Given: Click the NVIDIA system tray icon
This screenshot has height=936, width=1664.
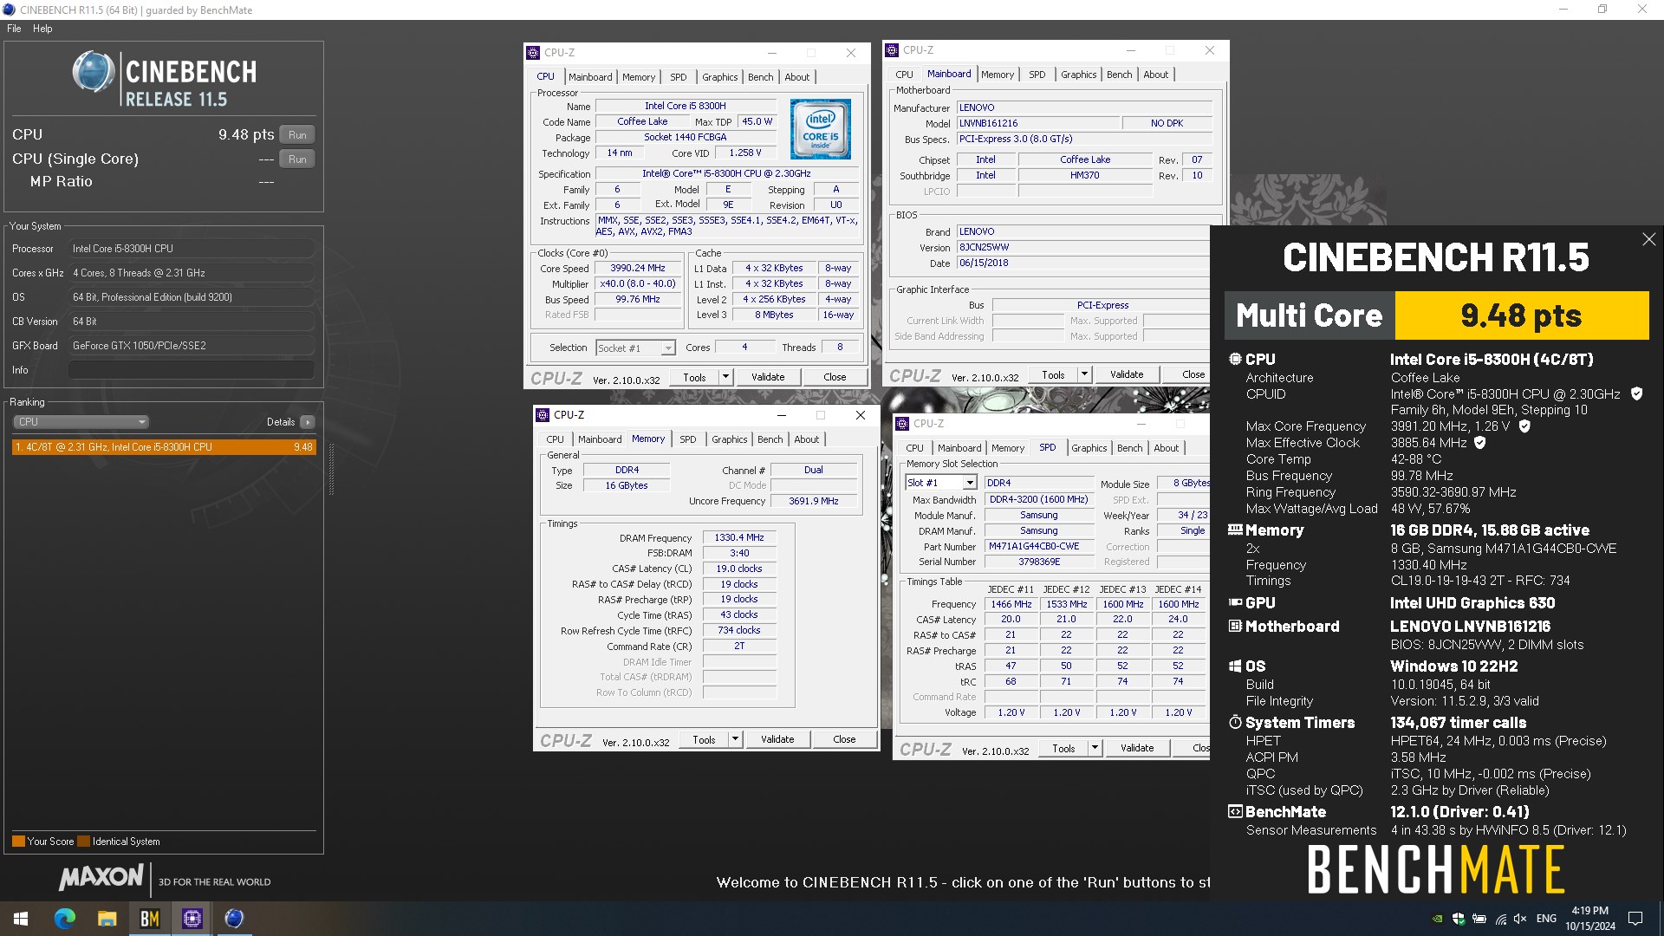Looking at the screenshot, I should [x=1437, y=919].
